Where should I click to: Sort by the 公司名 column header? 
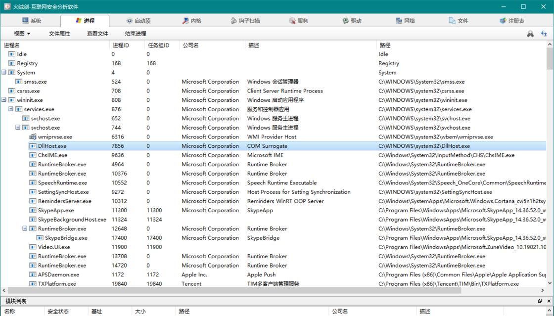click(x=212, y=45)
